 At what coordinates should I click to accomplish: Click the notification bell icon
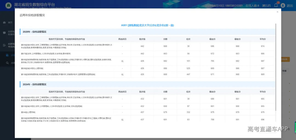(x=276, y=5)
